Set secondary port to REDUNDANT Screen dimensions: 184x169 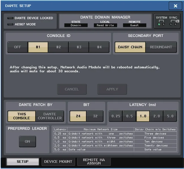161,47
